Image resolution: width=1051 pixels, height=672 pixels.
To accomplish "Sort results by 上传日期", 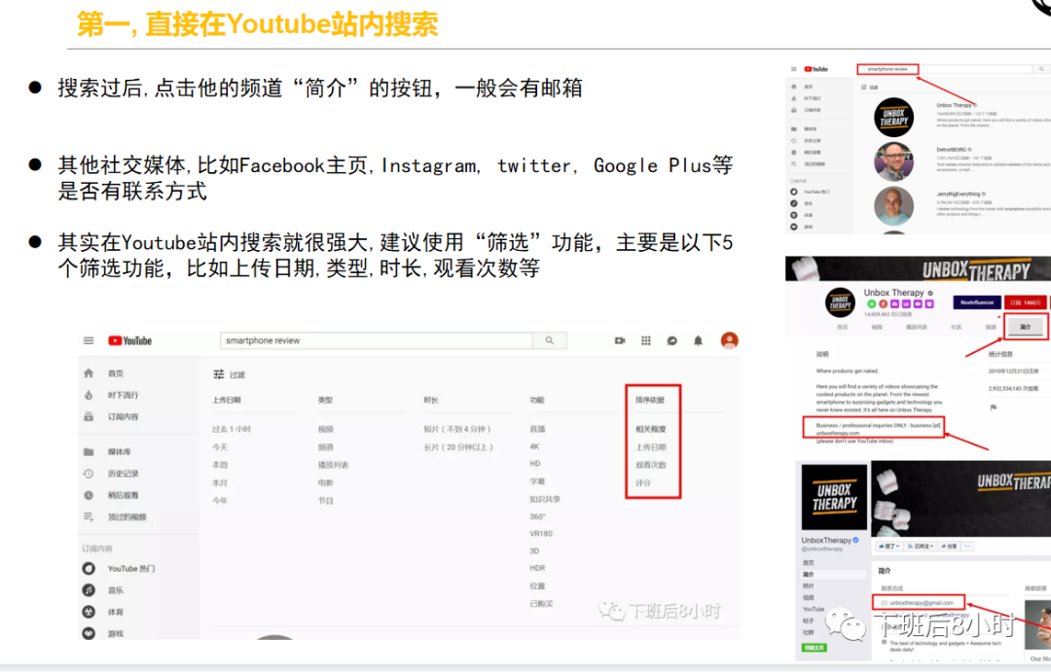I will point(651,447).
